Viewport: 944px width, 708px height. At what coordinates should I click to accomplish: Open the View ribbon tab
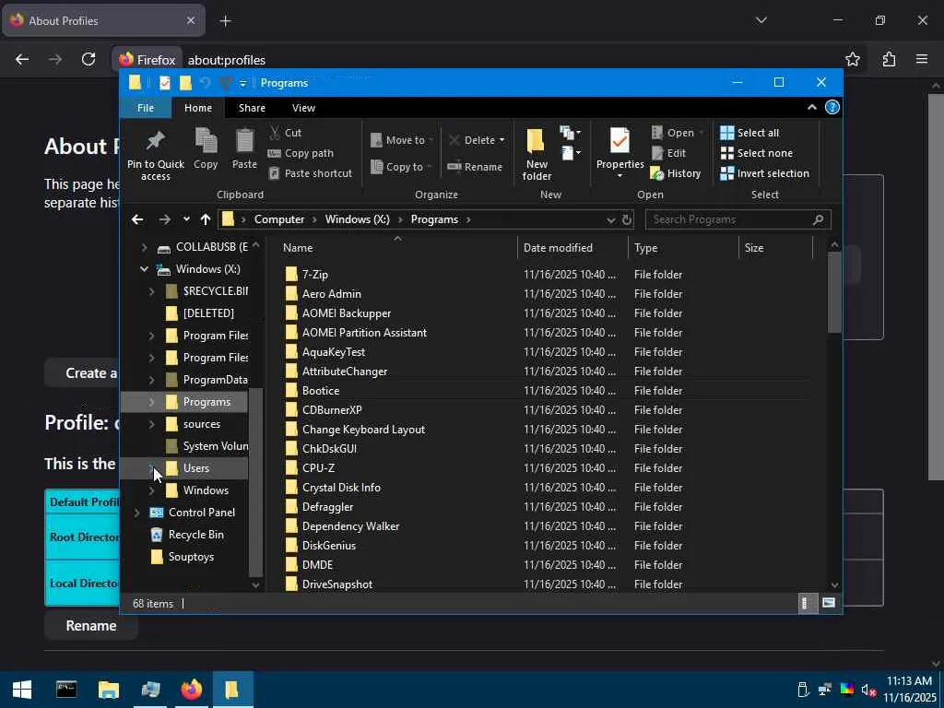pyautogui.click(x=303, y=108)
